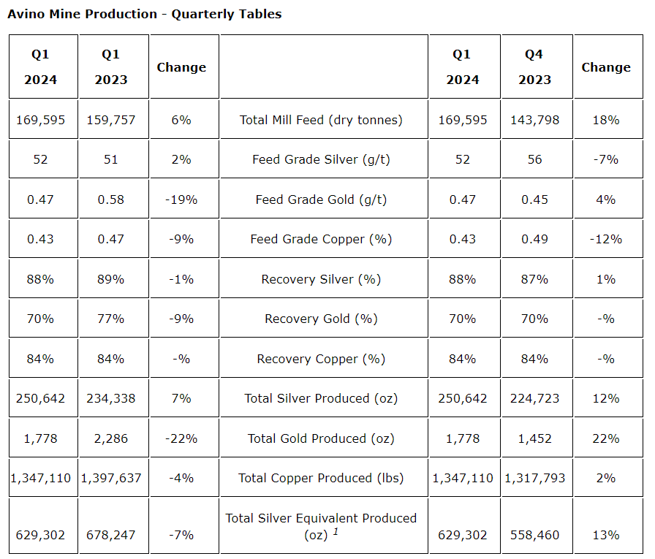Click the Total Mill Feed row label
Viewport: 655px width, 559px height.
click(321, 120)
